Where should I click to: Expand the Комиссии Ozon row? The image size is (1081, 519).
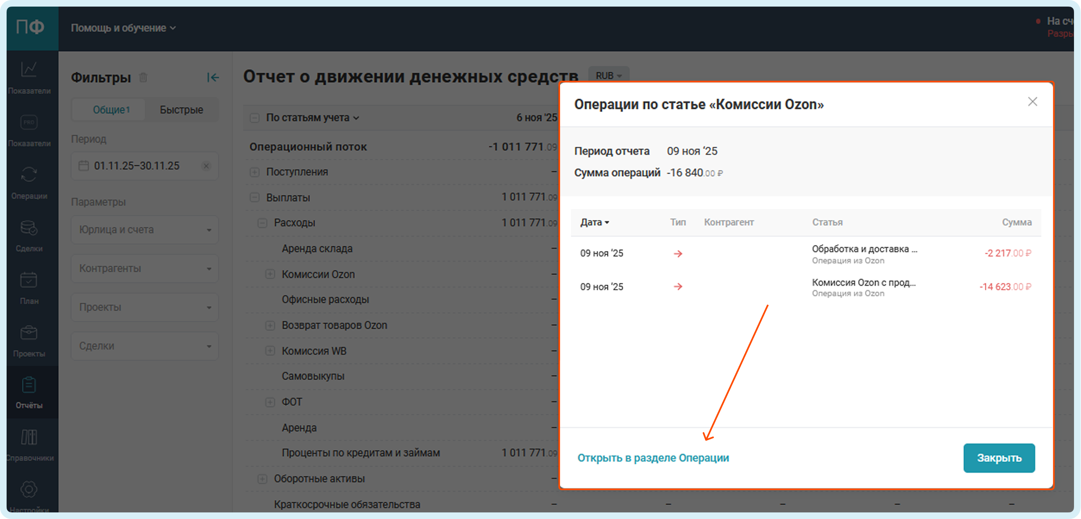270,274
